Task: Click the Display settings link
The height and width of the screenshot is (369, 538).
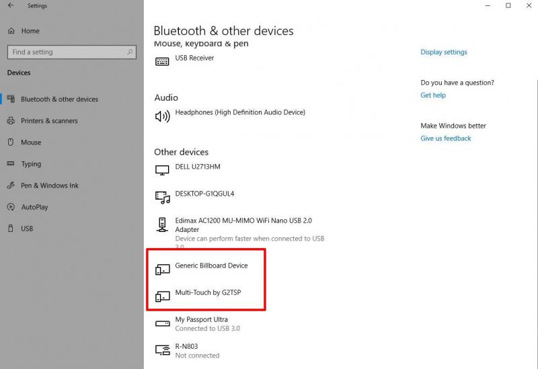Action: (444, 52)
